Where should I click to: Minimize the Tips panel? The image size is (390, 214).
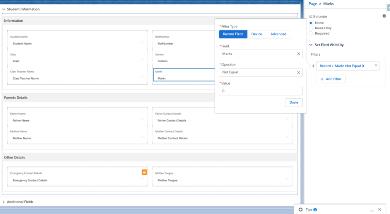click(372, 210)
